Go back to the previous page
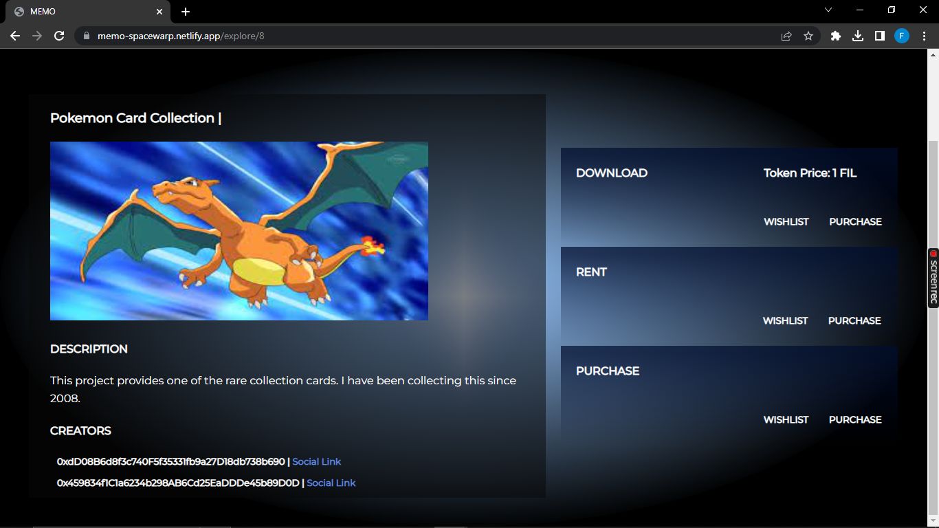Screen dimensions: 939x528 point(15,36)
